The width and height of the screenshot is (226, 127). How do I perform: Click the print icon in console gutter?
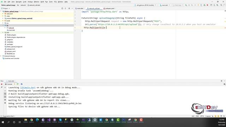coord(5,100)
